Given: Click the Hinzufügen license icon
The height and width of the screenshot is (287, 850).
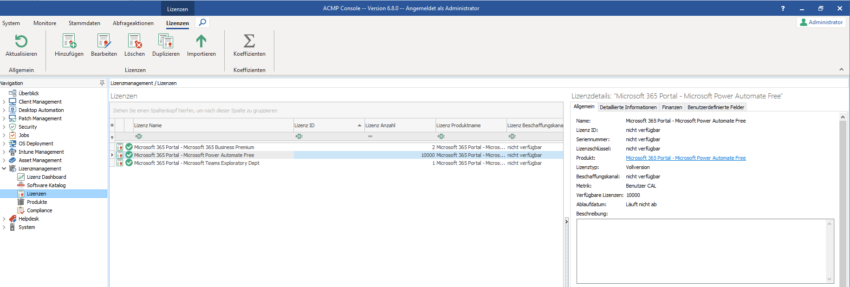Looking at the screenshot, I should click(69, 42).
